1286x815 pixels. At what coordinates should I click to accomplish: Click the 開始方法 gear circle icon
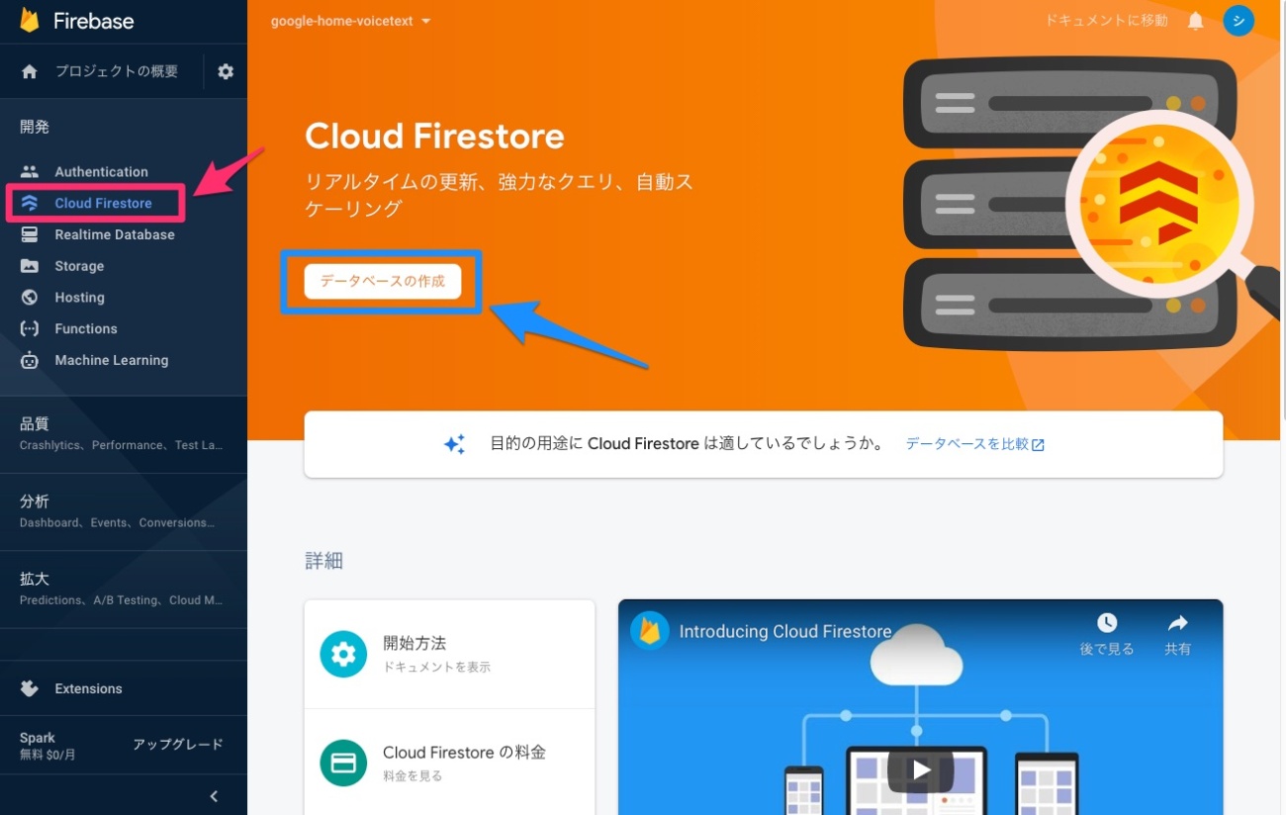pos(343,654)
